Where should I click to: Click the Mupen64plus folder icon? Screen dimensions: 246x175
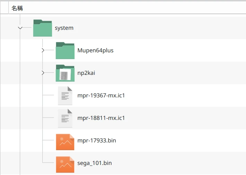[65, 51]
